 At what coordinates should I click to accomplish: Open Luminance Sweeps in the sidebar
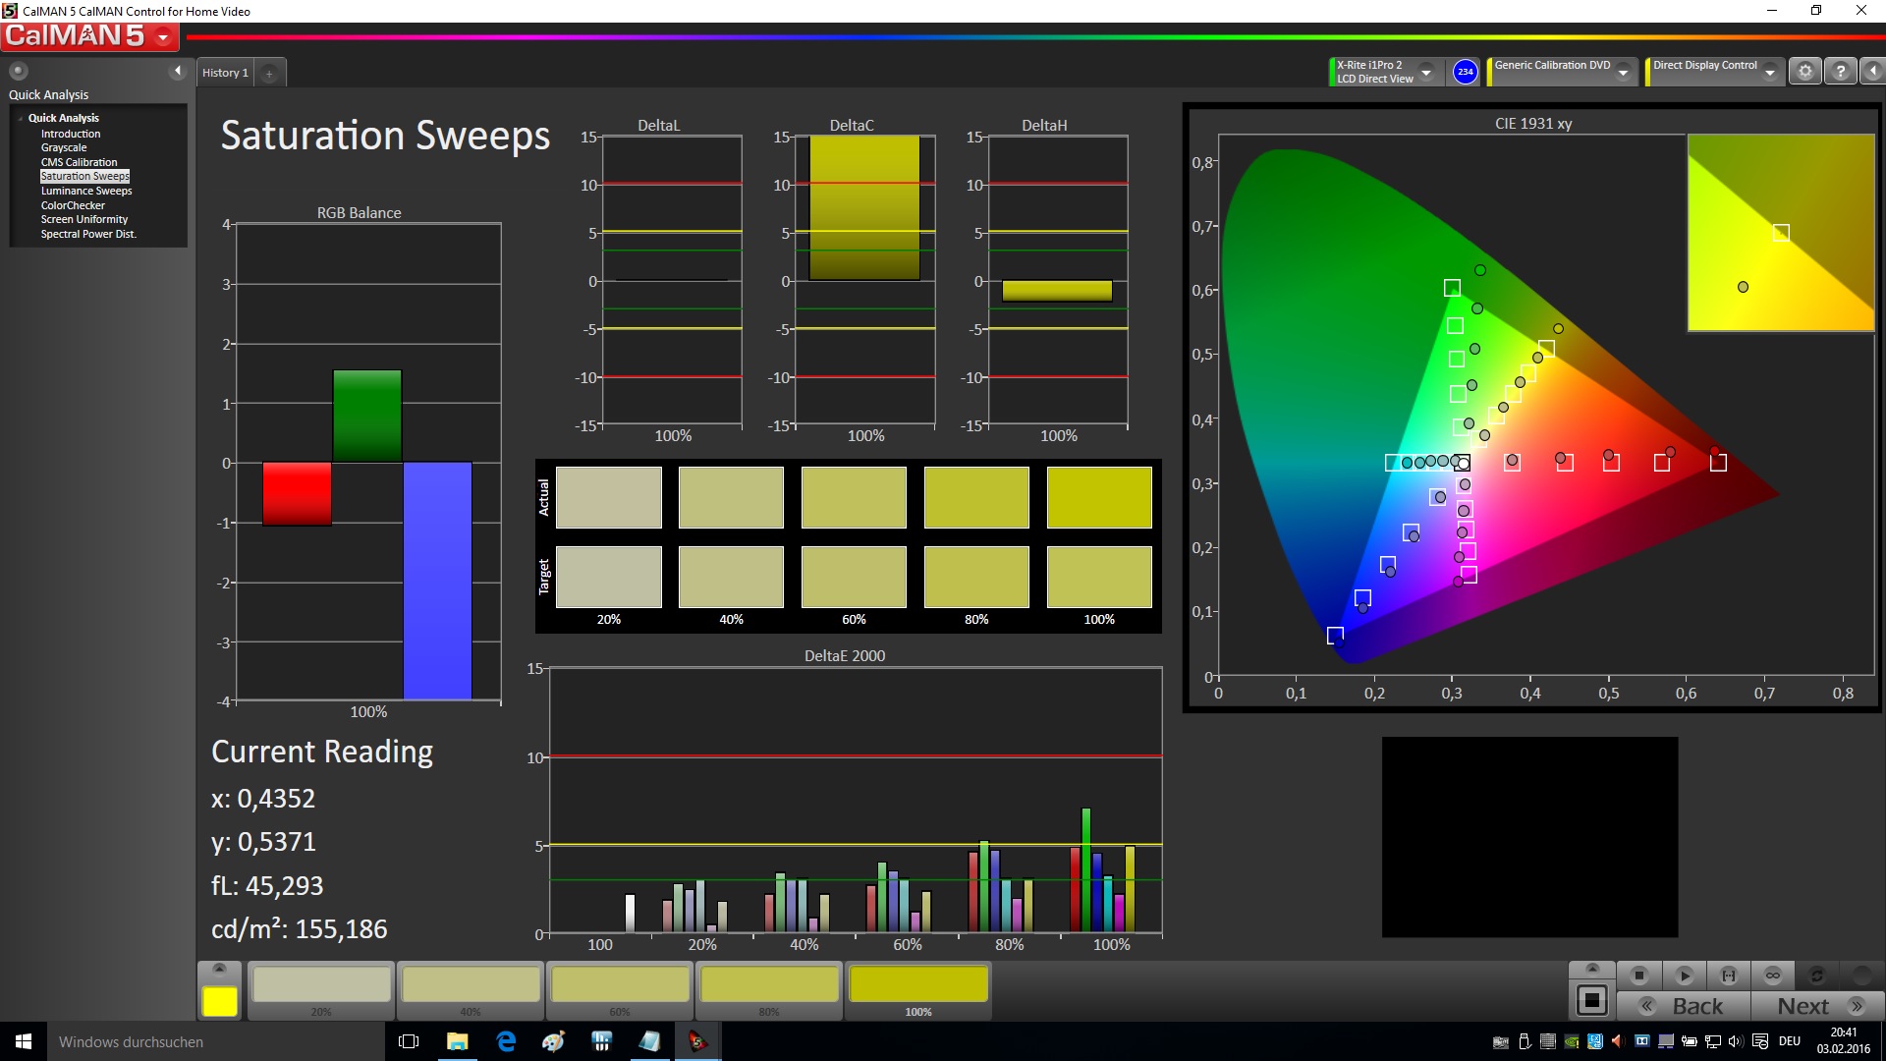click(x=86, y=191)
